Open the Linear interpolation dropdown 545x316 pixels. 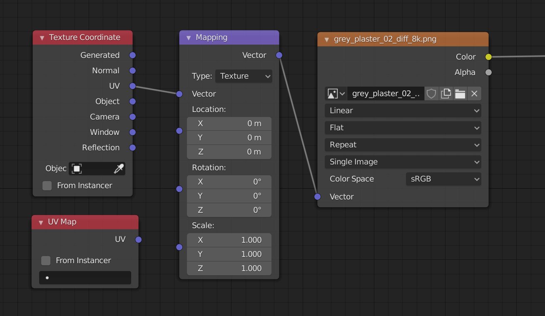click(x=403, y=111)
